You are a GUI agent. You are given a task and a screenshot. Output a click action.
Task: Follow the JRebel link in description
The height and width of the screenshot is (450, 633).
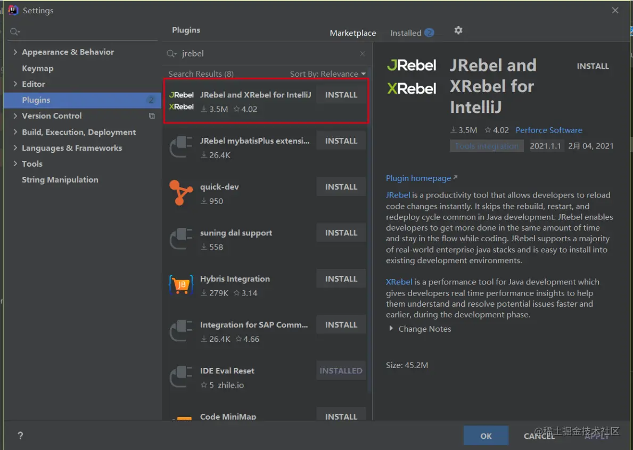tap(398, 195)
